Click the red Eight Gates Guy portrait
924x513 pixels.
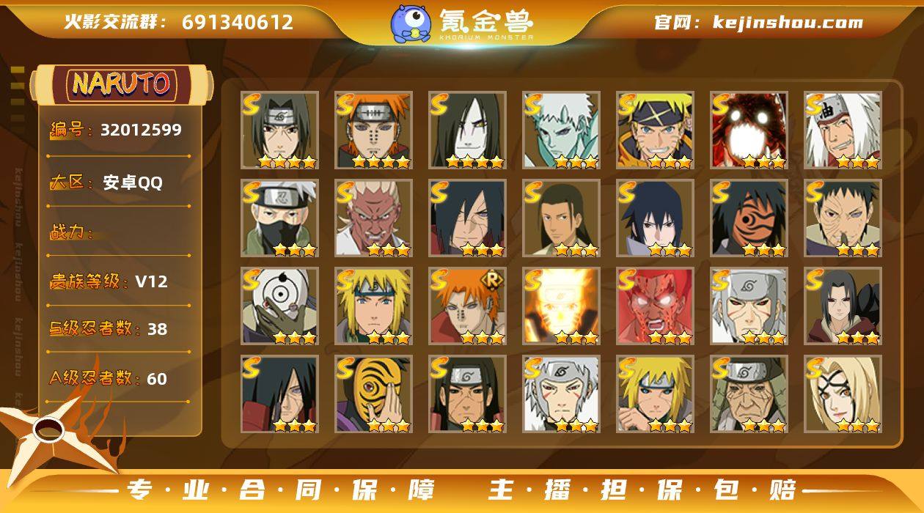point(655,306)
